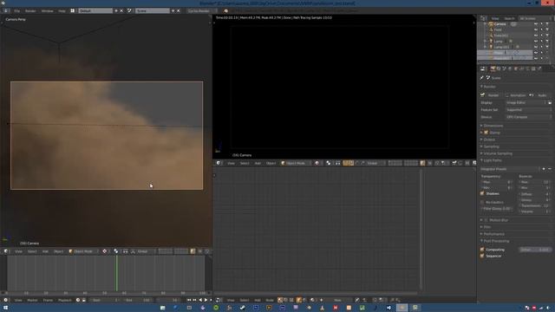Play the animation from timeline controls
Viewport: 555px width, 312px height.
coord(206,300)
